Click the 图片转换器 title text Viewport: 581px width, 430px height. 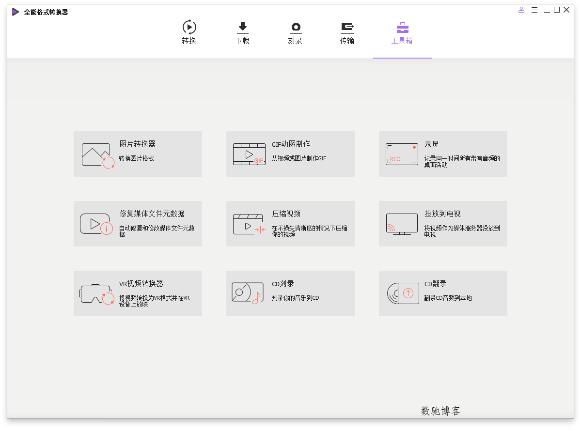point(138,144)
